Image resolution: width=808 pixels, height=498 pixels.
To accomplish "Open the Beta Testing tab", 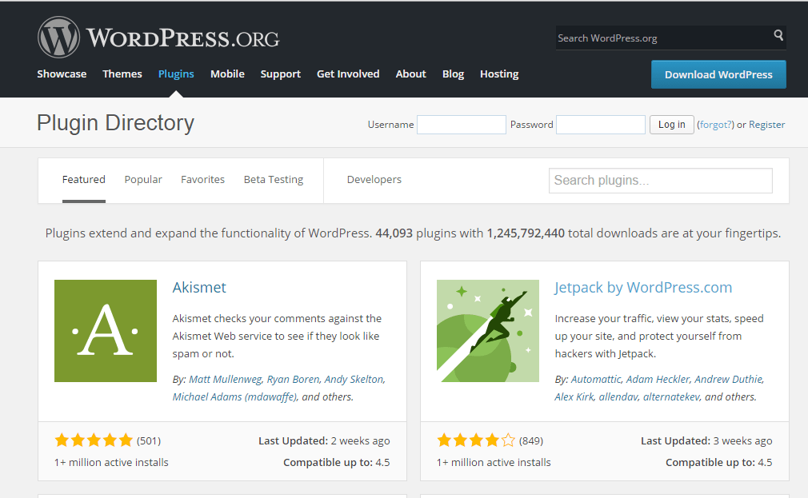I will pos(273,180).
